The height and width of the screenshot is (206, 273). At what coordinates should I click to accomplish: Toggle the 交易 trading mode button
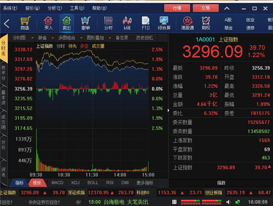[x=202, y=8]
